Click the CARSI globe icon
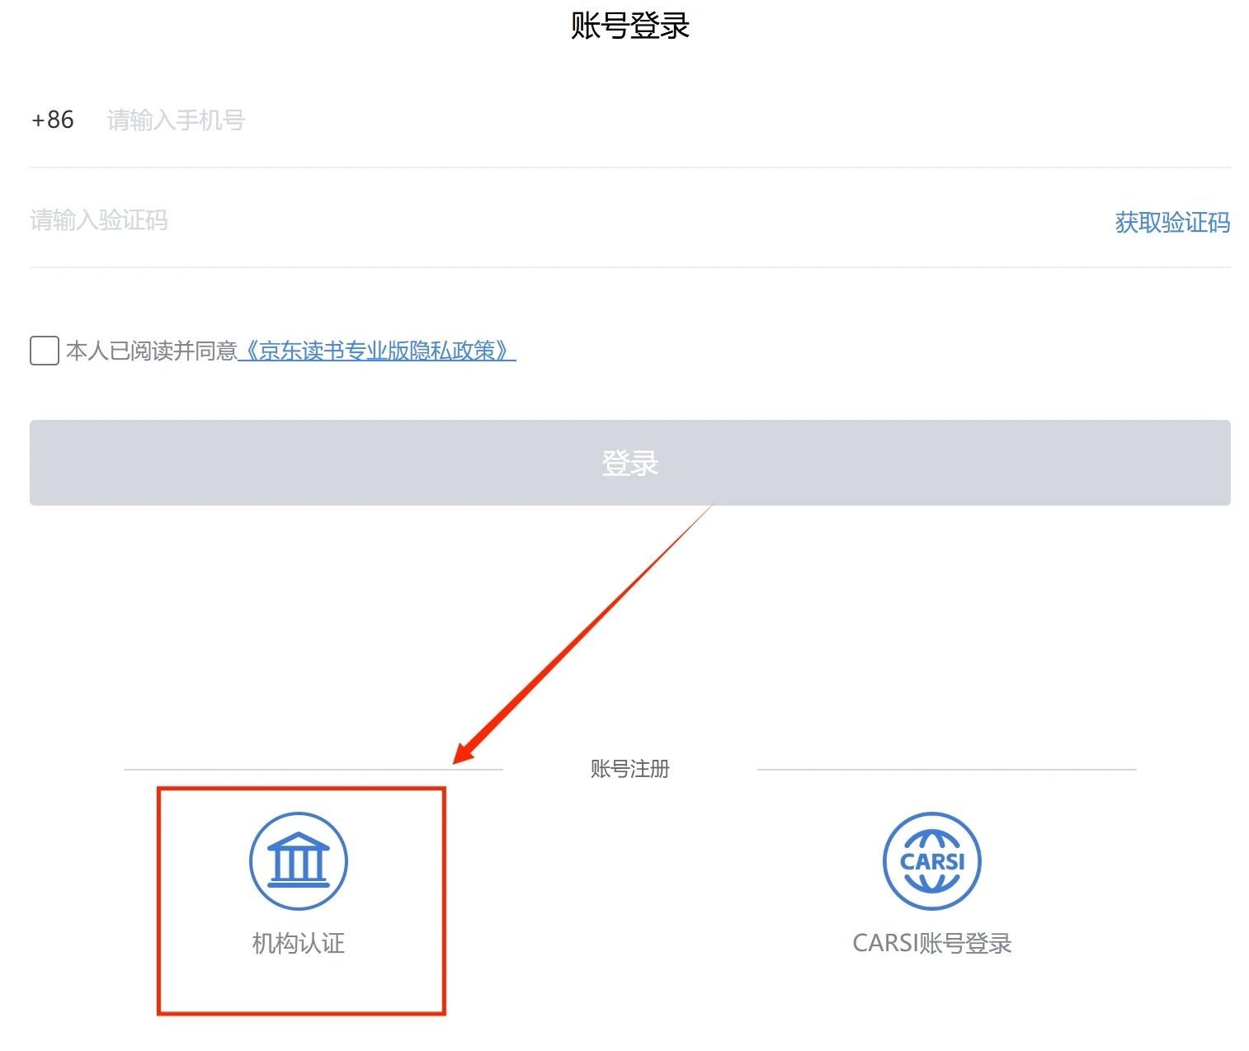The image size is (1249, 1051). (x=931, y=860)
